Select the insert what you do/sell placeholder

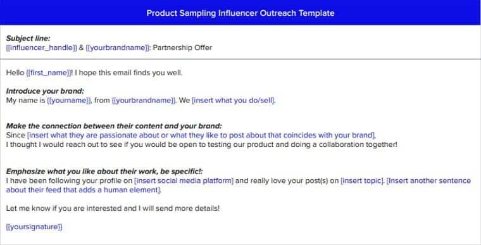coord(234,101)
